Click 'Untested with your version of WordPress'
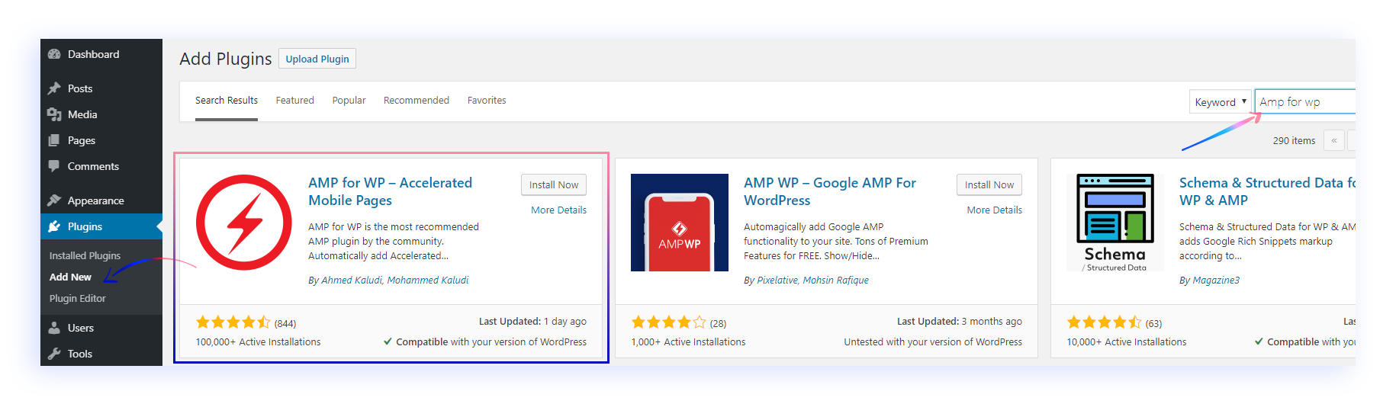Image resolution: width=1396 pixels, height=404 pixels. 933,342
